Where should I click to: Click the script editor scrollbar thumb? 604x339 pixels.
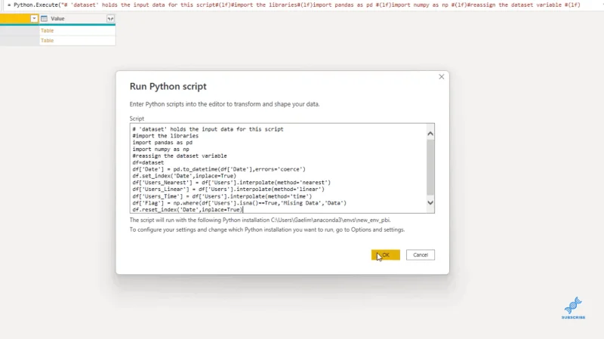pos(430,167)
